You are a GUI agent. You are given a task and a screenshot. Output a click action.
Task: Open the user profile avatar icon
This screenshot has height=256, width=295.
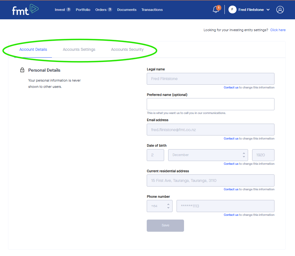pos(280,10)
